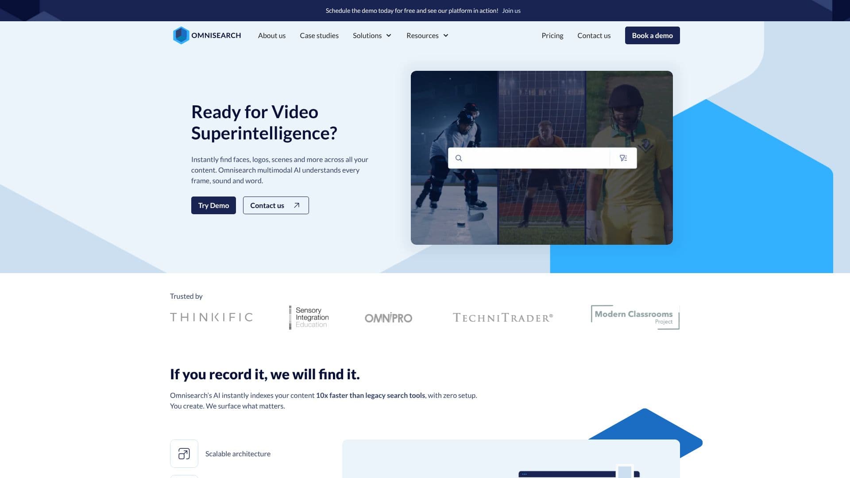Screen dimensions: 850x478
Task: Click the 'Ready for Video Superintelligence?' heading
Action: tap(264, 123)
